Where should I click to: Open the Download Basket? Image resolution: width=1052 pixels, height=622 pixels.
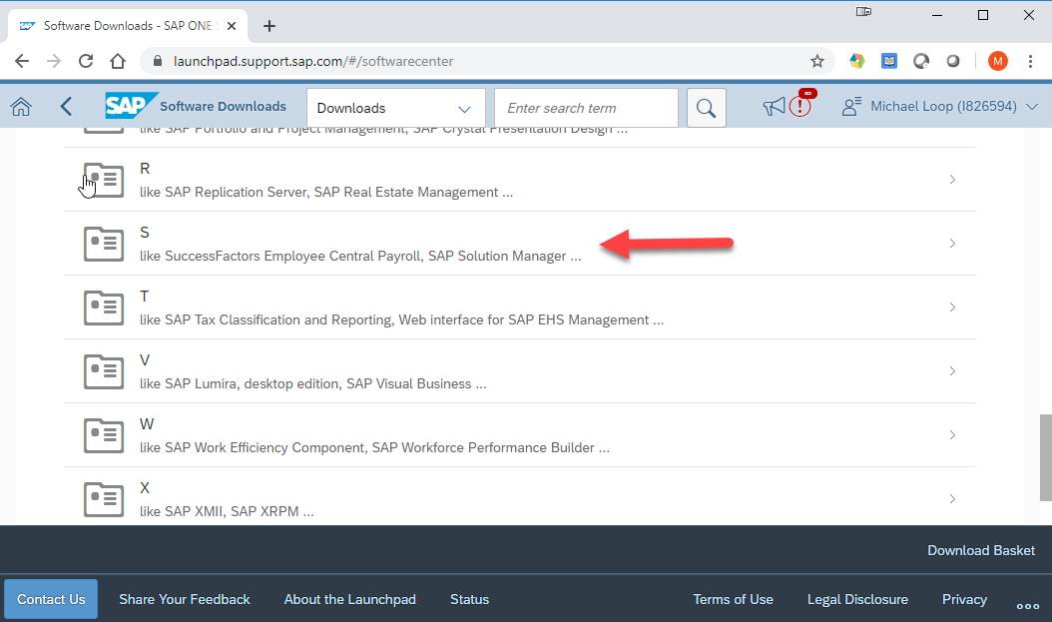(x=981, y=550)
